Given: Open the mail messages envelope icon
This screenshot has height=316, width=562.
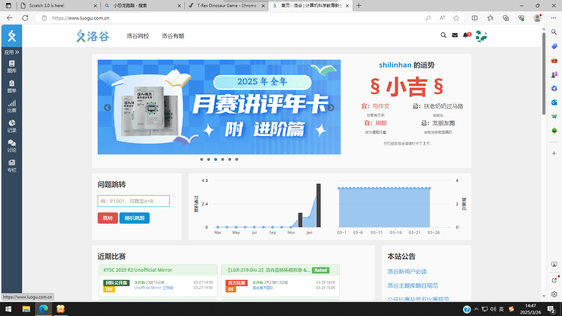Looking at the screenshot, I should click(x=455, y=35).
